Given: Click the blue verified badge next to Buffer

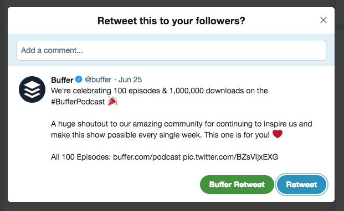Looking at the screenshot, I should (x=79, y=80).
